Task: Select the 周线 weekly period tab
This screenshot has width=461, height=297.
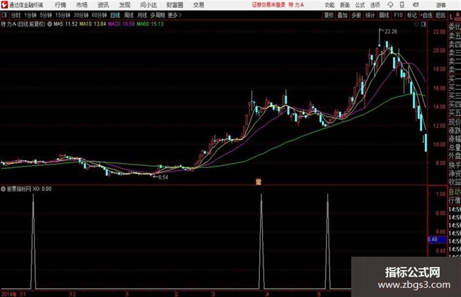Action: pos(129,15)
